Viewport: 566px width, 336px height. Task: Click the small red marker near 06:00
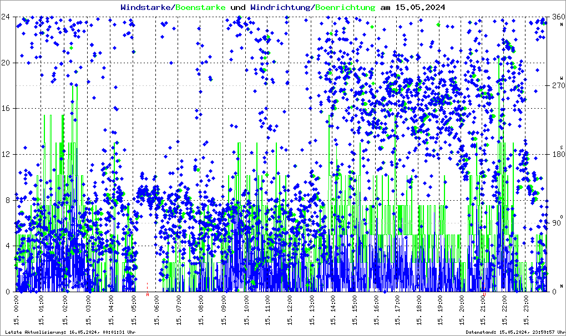click(x=147, y=294)
